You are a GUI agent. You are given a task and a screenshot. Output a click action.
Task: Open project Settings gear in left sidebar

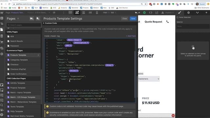(x=2, y=54)
